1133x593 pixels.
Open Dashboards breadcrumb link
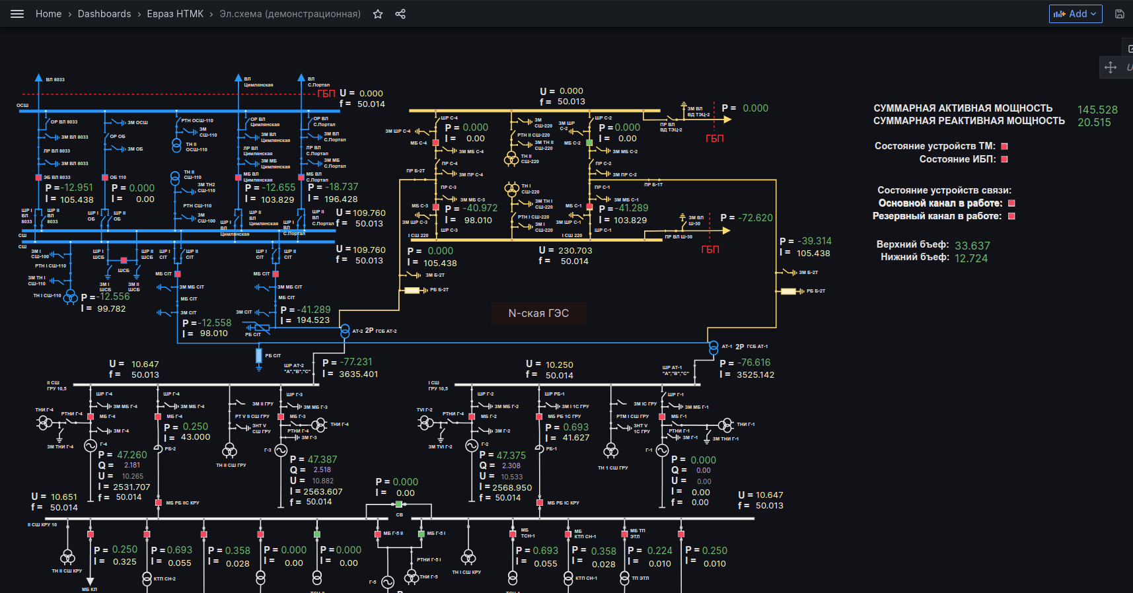pyautogui.click(x=104, y=14)
